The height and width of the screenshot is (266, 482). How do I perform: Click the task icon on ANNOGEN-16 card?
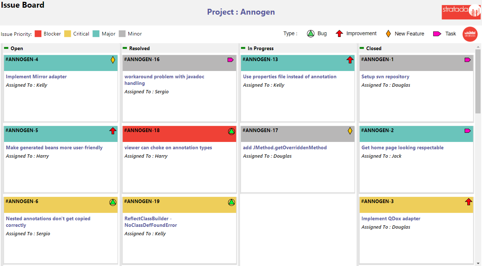point(230,60)
